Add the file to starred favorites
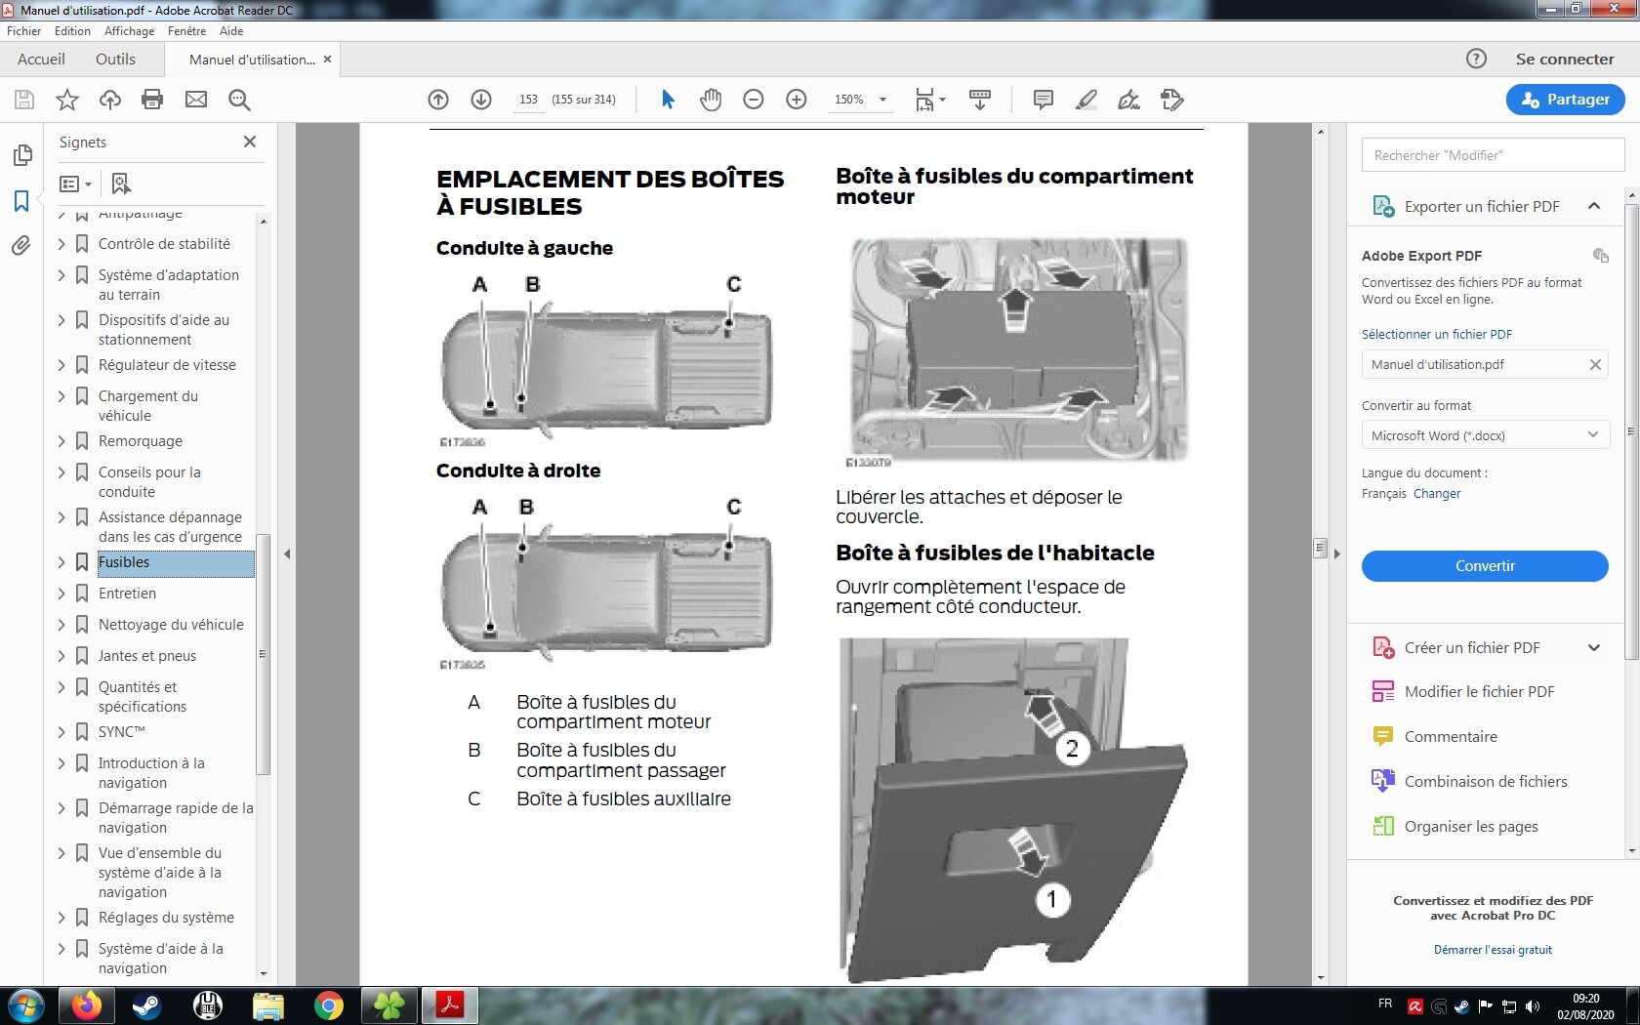 67,100
